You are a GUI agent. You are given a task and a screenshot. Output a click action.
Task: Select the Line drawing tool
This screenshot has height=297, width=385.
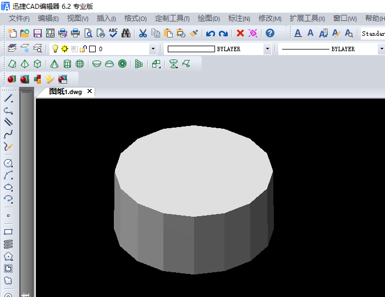coord(8,98)
